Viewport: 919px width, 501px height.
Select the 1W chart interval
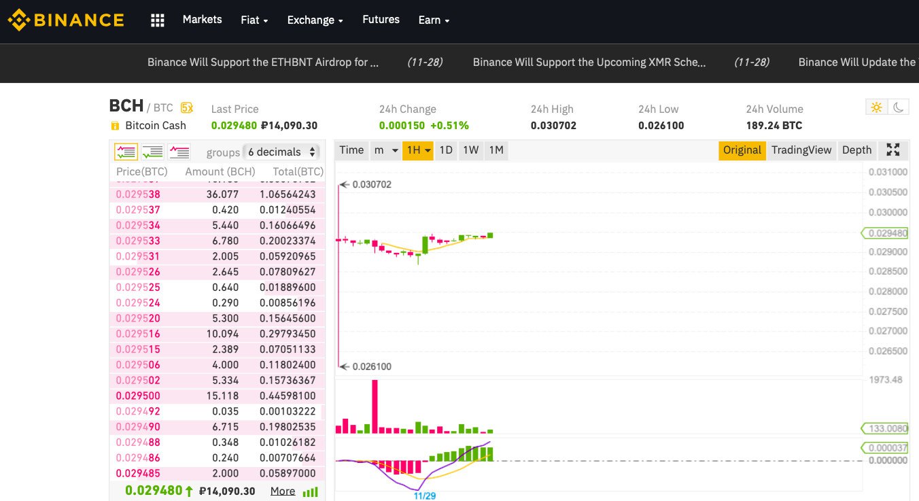coord(471,150)
